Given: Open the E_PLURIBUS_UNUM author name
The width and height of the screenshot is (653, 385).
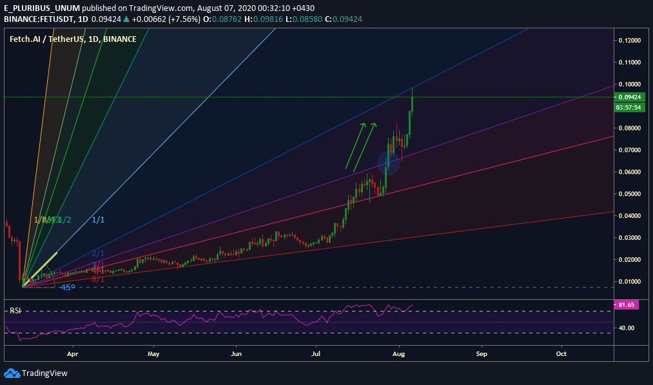Looking at the screenshot, I should point(42,8).
